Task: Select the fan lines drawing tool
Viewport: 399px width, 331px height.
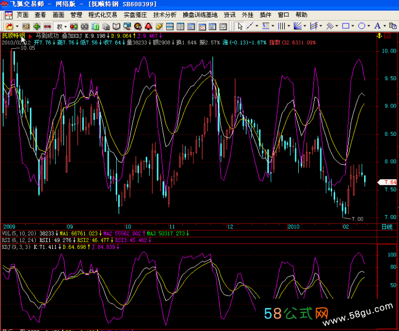Action: tap(298, 26)
